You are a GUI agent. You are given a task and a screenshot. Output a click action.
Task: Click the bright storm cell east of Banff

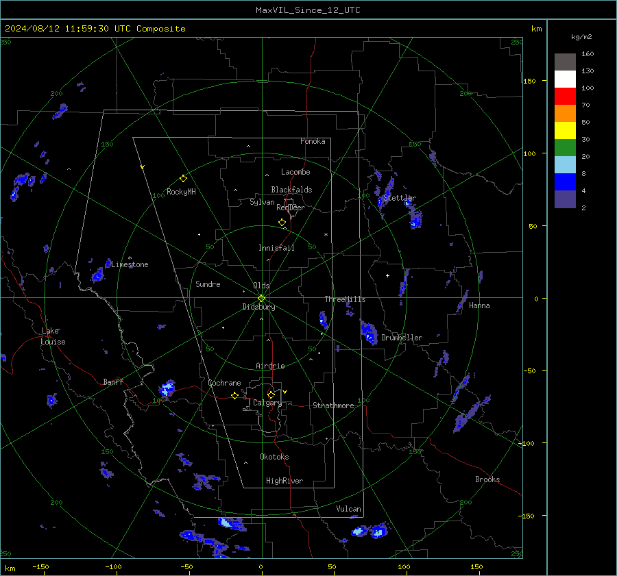tap(167, 388)
